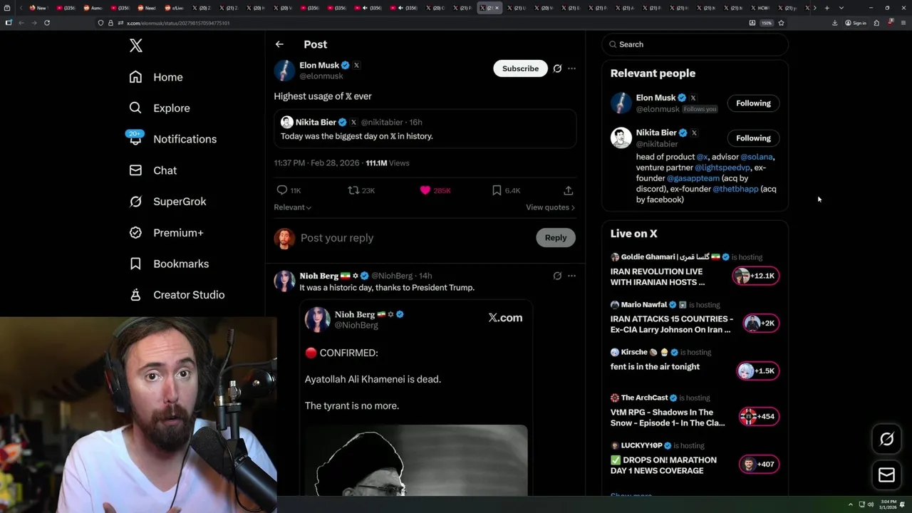The image size is (912, 513).
Task: Open Mario Nawfal's IRAN ATTACKS 15 COUNTRIES space
Action: click(x=671, y=324)
